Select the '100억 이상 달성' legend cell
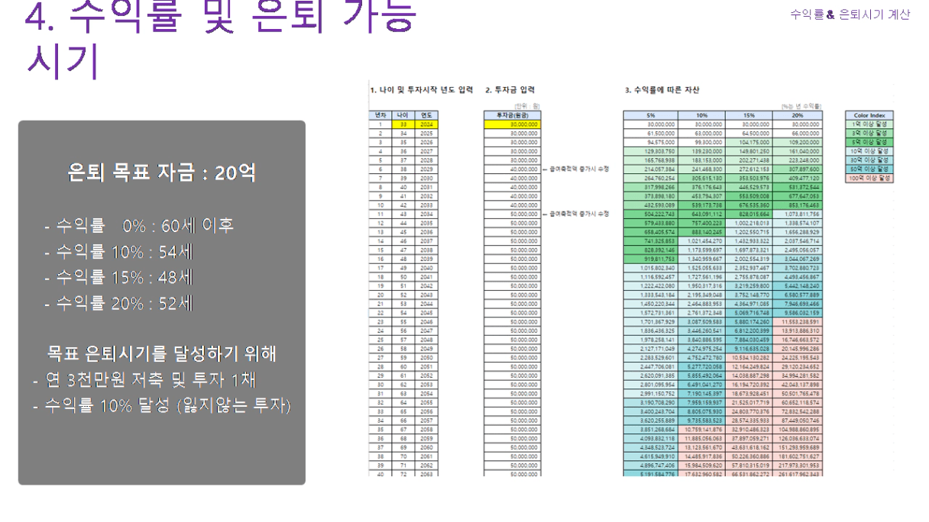This screenshot has height=522, width=929. [x=871, y=177]
